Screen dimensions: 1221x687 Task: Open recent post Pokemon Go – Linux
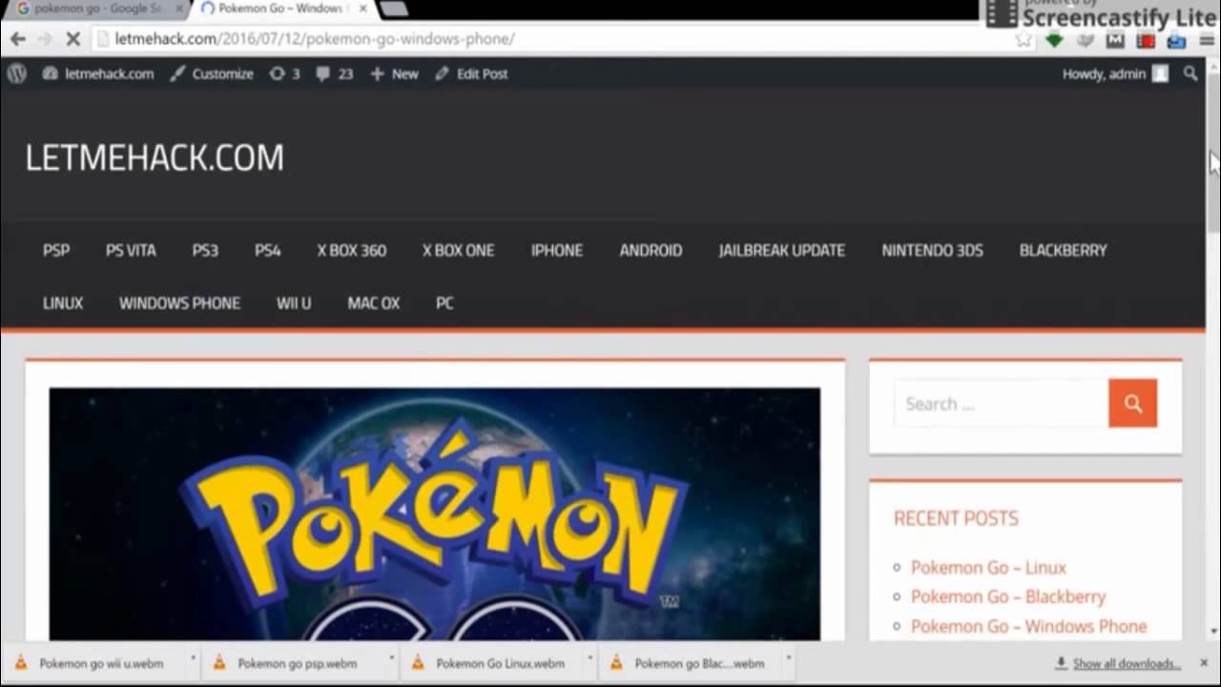tap(988, 568)
